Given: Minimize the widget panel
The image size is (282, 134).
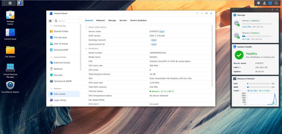Looking at the screenshot, I should [268, 10].
